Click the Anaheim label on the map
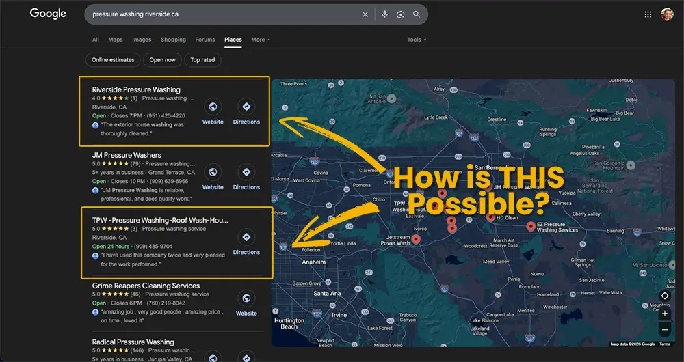This screenshot has height=362, width=684. [314, 262]
